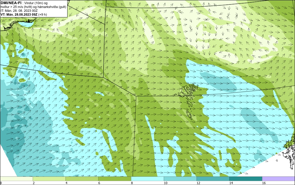The image size is (295, 185).
Task: Click the DMI/NEA-FI title text
Action: (x=11, y=3)
